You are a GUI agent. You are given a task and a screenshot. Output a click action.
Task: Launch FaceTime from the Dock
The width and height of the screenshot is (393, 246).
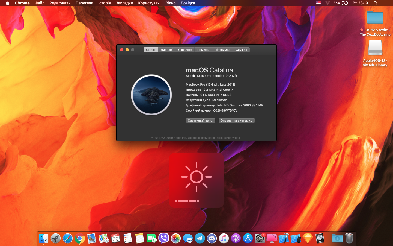point(152,238)
